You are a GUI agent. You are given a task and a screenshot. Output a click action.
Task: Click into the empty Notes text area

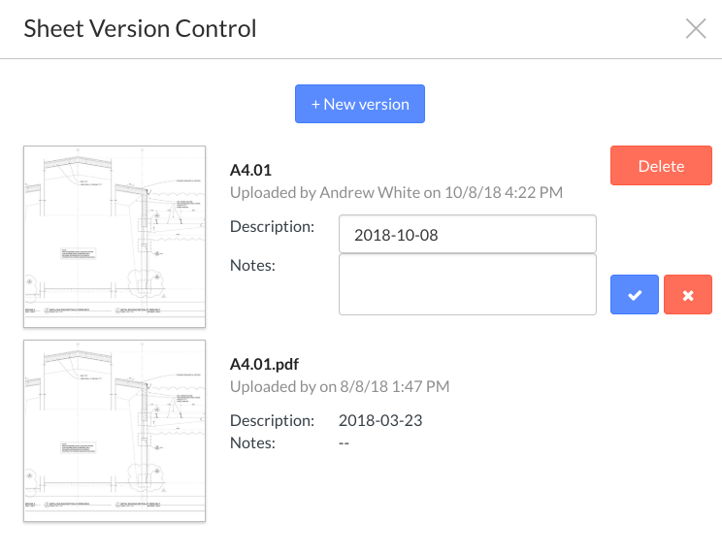click(467, 284)
